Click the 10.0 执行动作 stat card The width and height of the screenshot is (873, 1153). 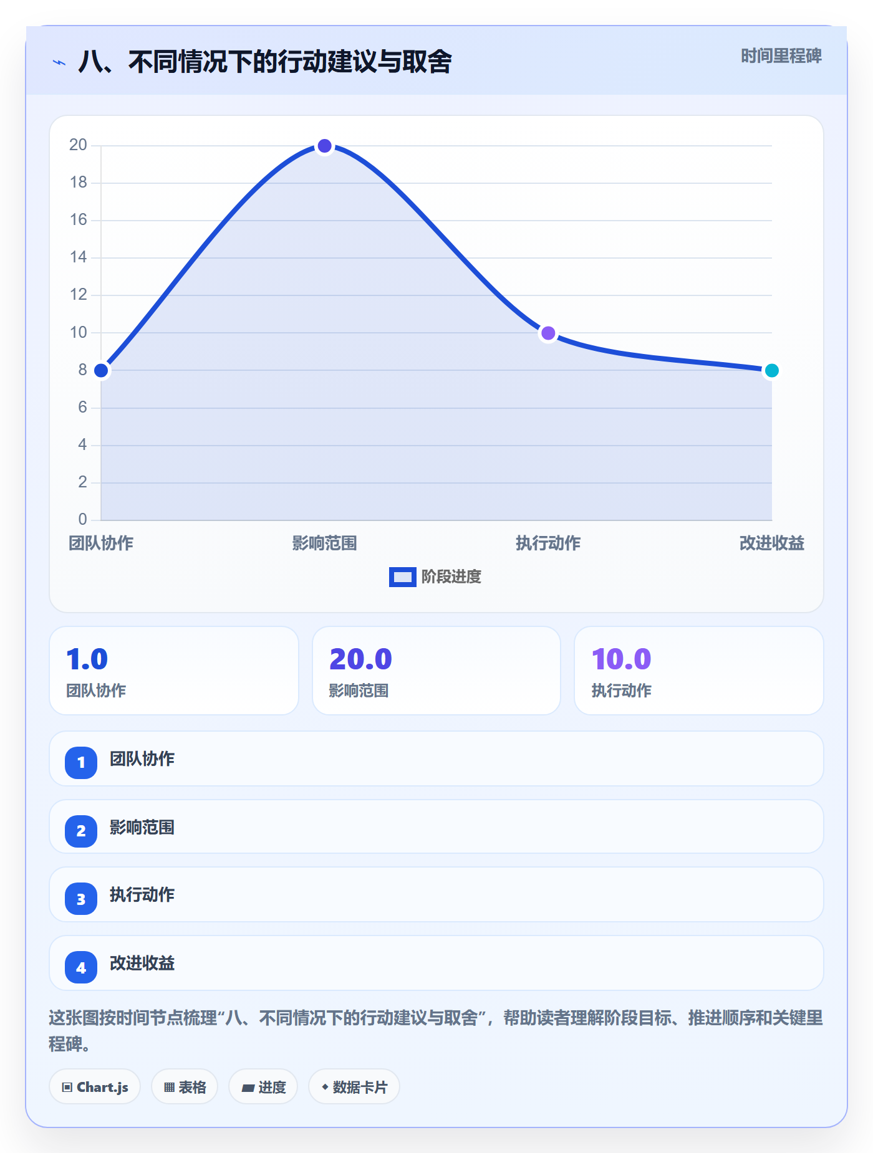[699, 671]
